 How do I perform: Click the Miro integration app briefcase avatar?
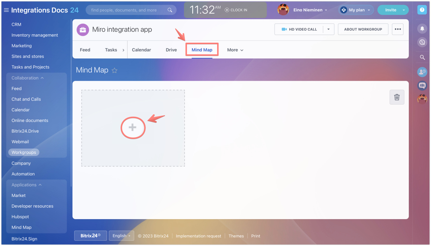tap(83, 30)
